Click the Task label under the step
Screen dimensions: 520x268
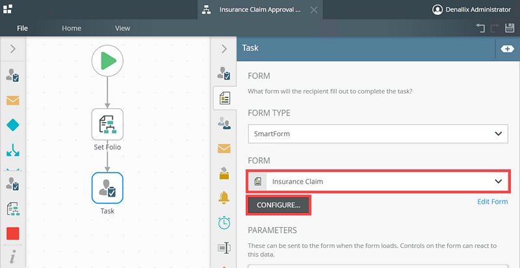click(x=107, y=211)
